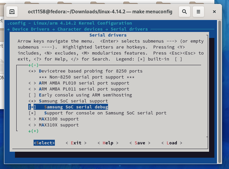Click the Non-8250 serial port support heading

(x=87, y=77)
